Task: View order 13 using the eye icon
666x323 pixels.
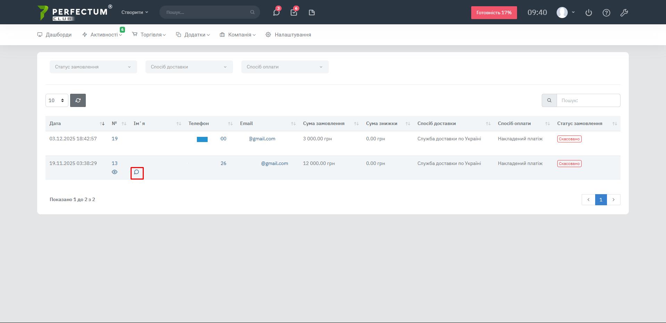Action: click(115, 172)
